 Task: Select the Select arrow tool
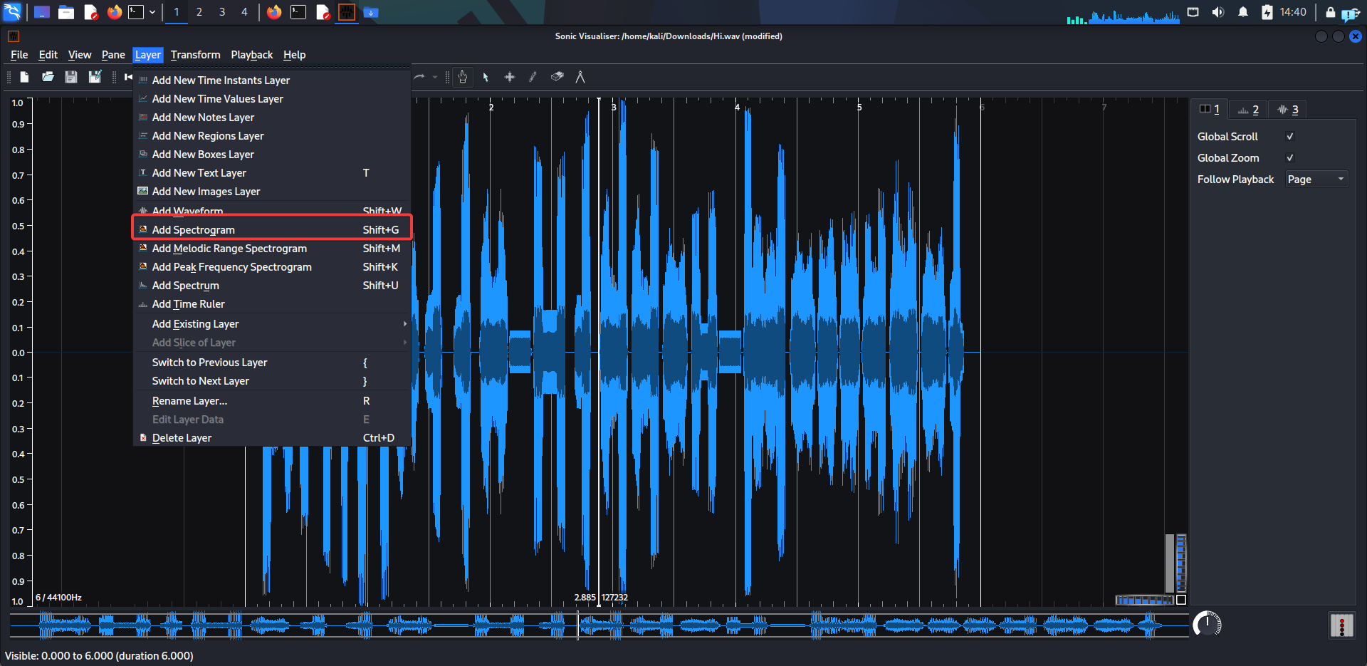click(x=486, y=77)
